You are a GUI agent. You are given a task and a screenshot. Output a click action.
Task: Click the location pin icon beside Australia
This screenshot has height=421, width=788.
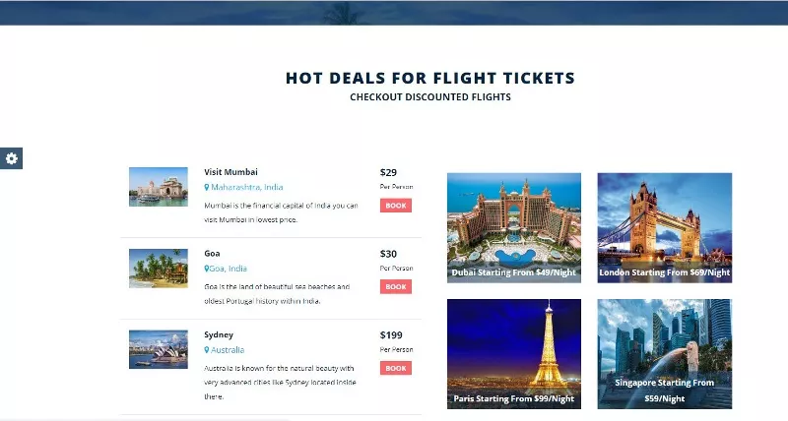[207, 350]
